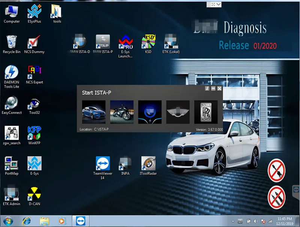Viewport: 300px width, 227px height.
Task: Select the electric i-brand thumbnail in Start ISTA-P
Action: [150, 112]
